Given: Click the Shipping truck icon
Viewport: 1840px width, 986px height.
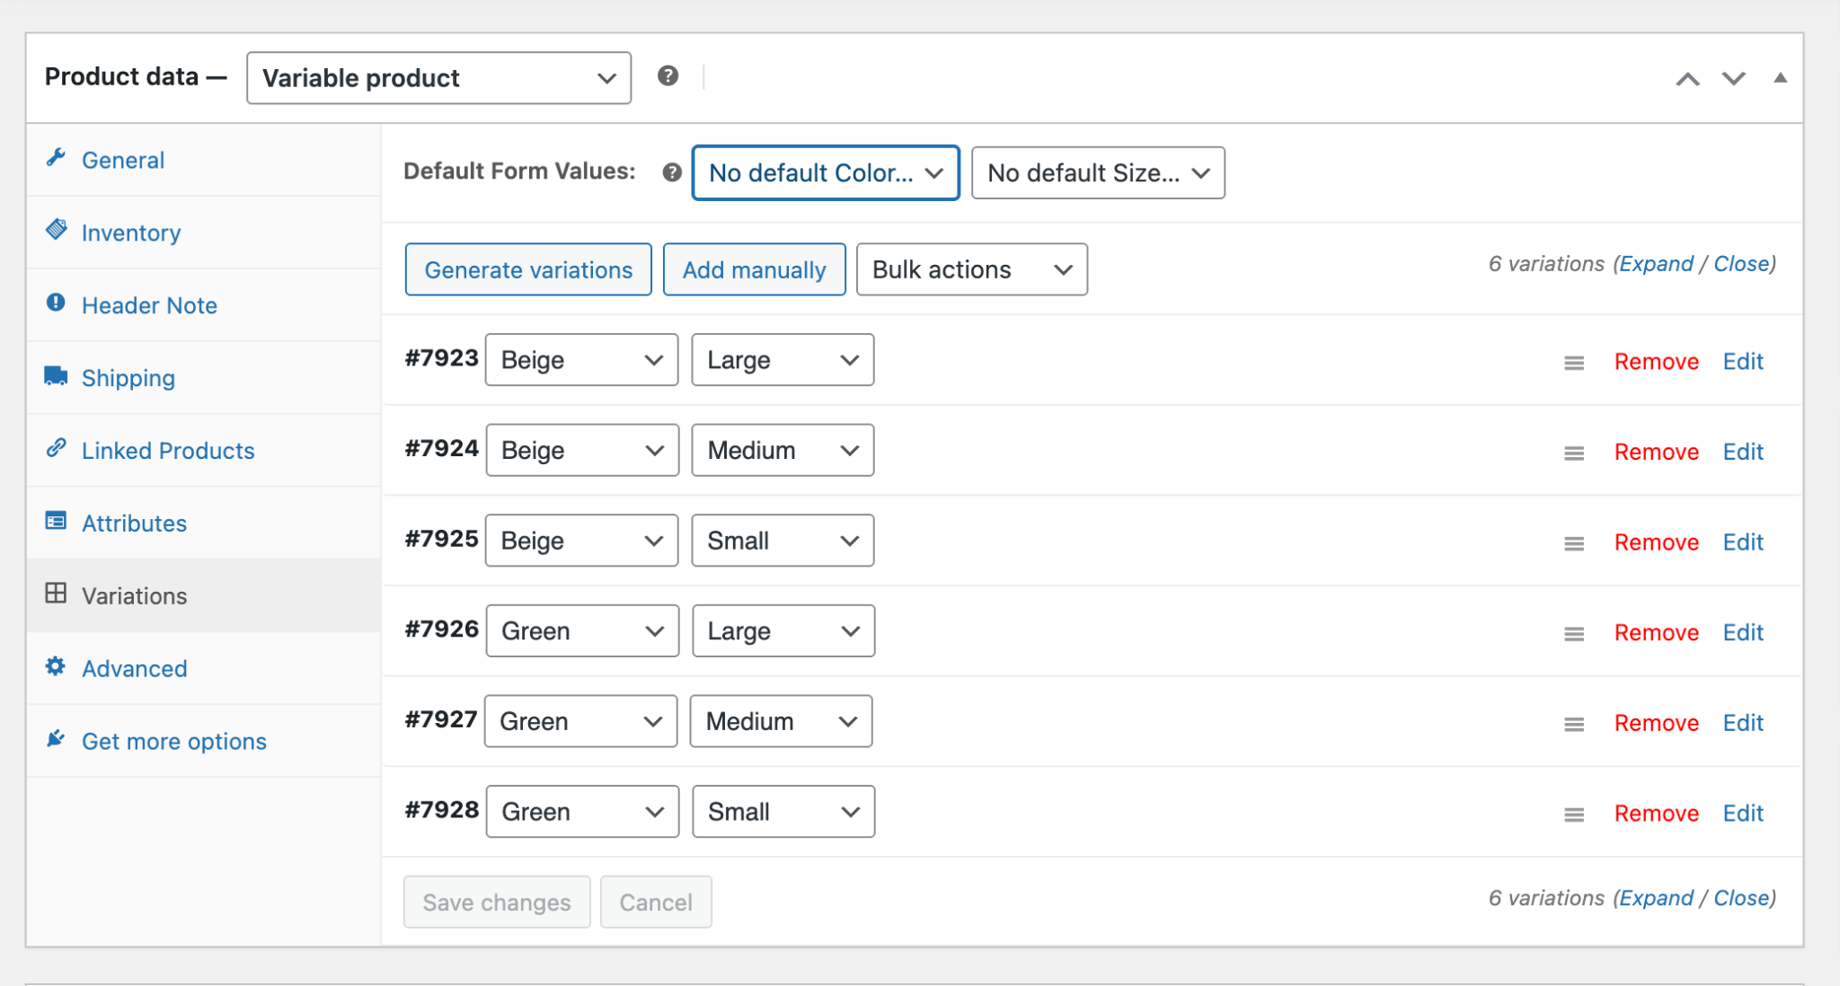Looking at the screenshot, I should (x=56, y=375).
